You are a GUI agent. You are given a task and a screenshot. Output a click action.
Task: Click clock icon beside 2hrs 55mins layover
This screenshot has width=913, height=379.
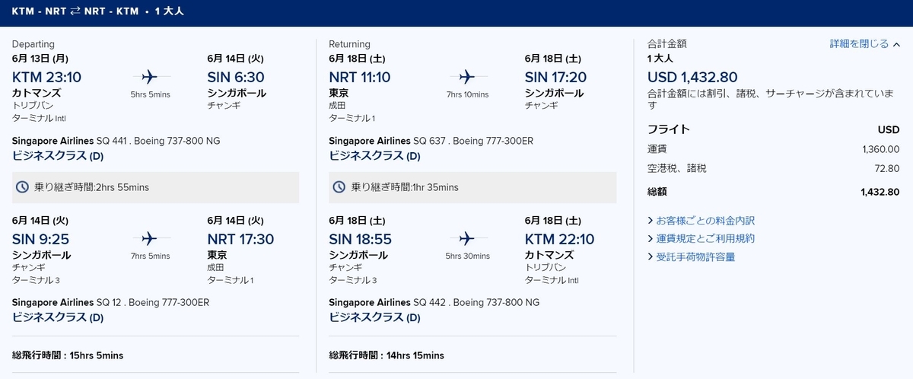(23, 187)
